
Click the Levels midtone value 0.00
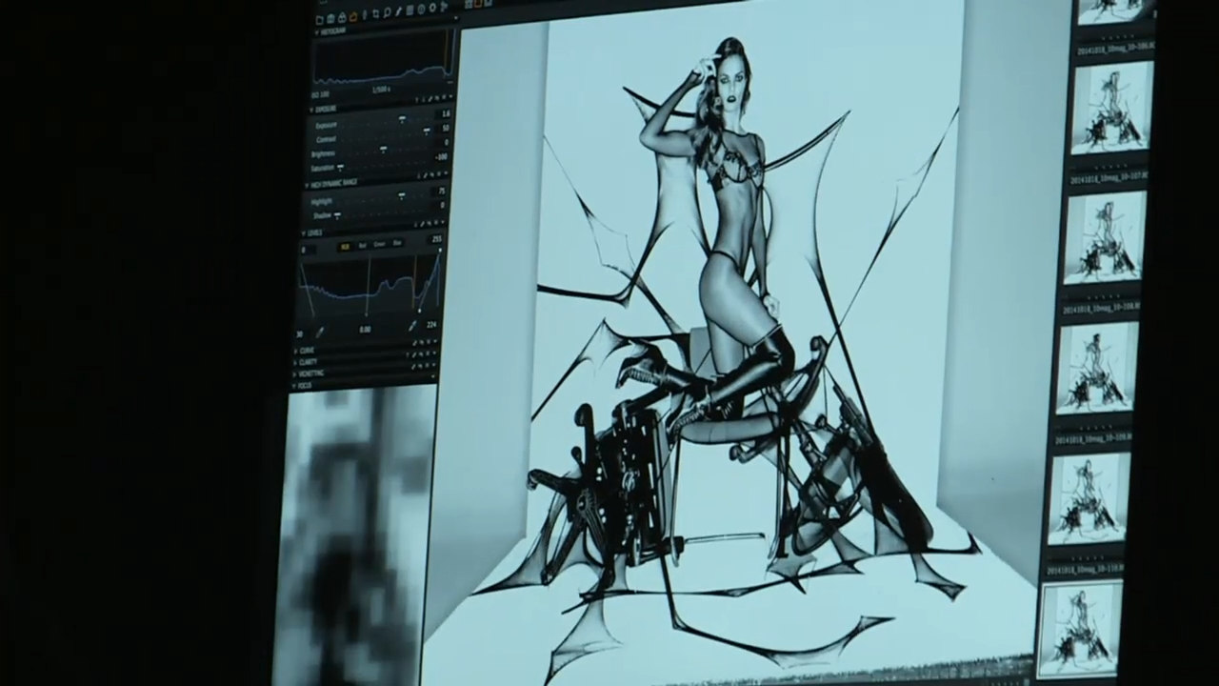[x=365, y=330]
